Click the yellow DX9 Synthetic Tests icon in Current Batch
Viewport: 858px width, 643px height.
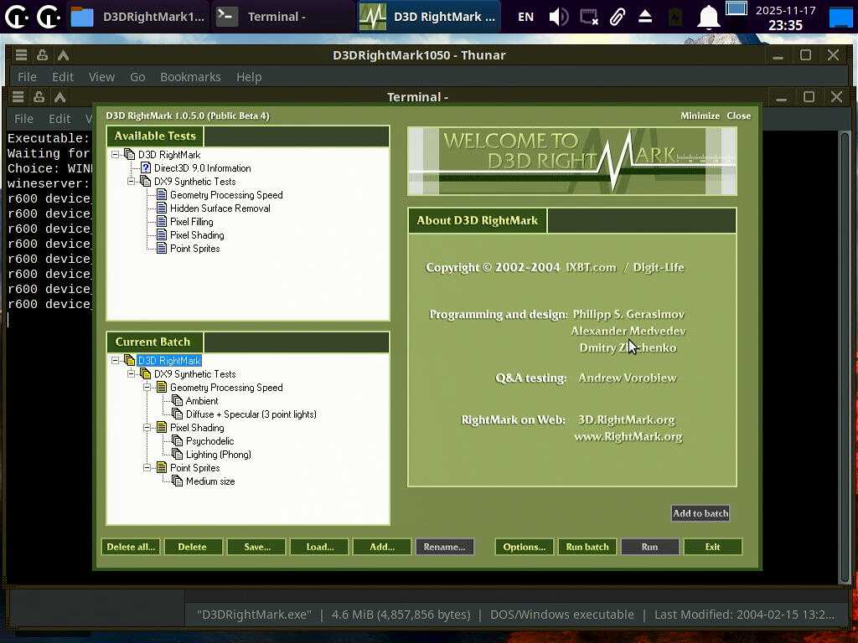click(x=145, y=374)
